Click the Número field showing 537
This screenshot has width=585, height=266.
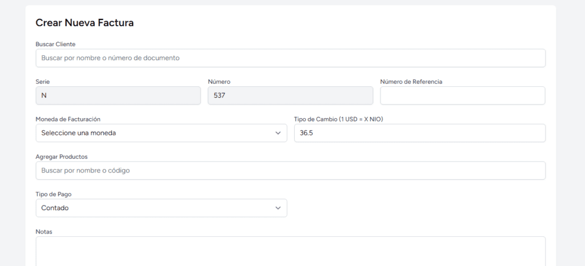point(290,96)
